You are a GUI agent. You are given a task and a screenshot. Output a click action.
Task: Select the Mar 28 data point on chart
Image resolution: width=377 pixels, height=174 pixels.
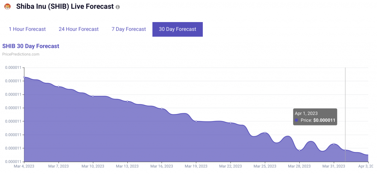[x=299, y=150]
